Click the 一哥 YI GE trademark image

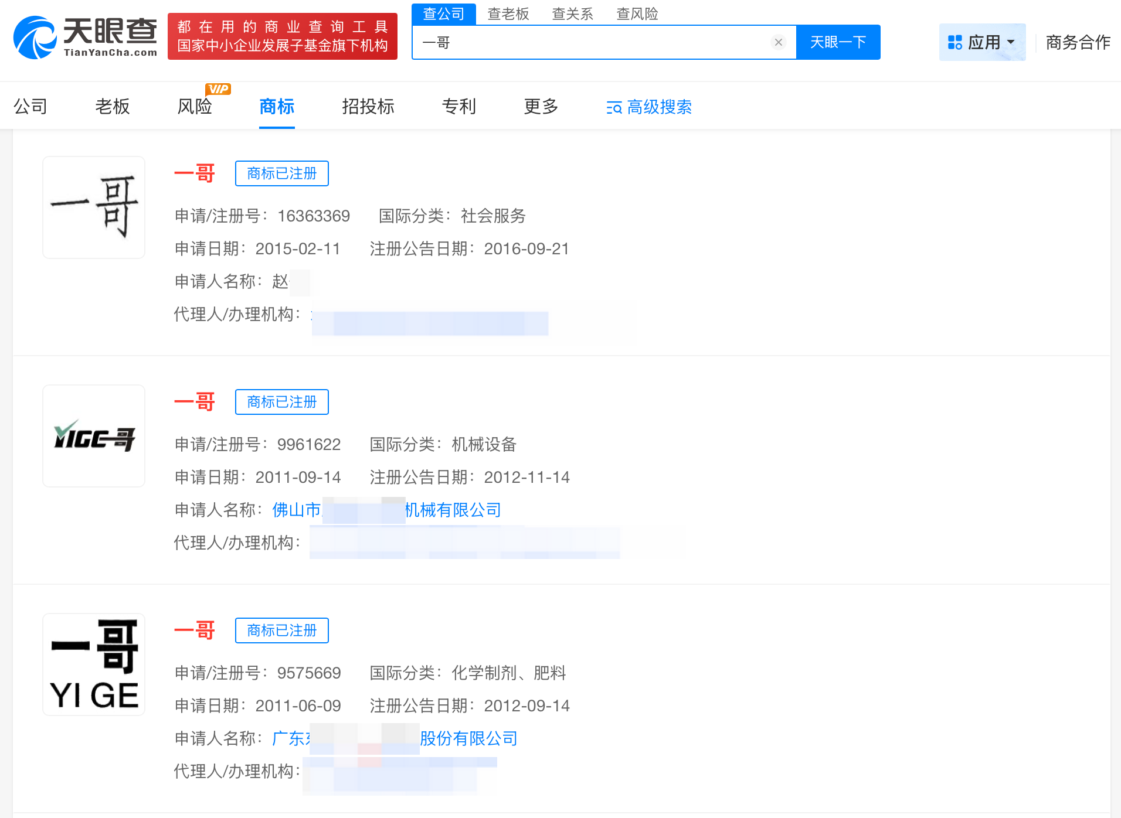[94, 664]
